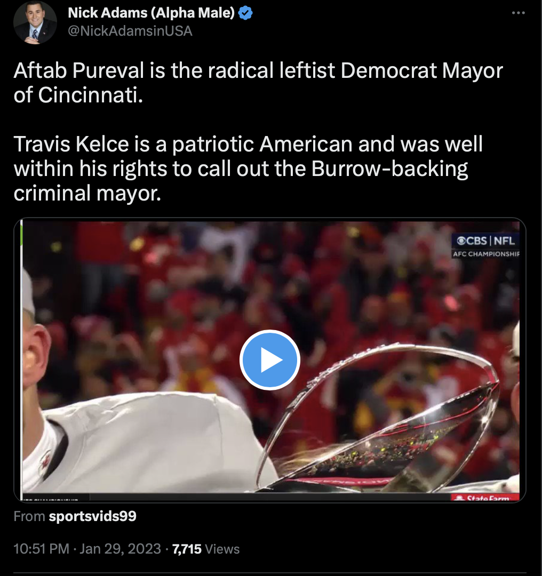The image size is (542, 576).
Task: Click Nick Adams profile avatar
Action: tap(35, 23)
